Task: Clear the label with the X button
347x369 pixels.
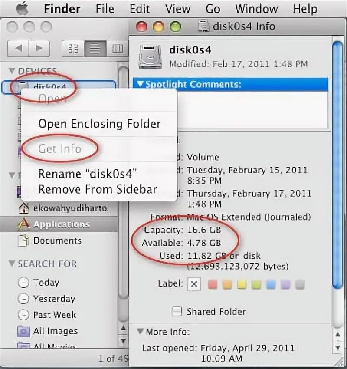Action: (x=194, y=284)
